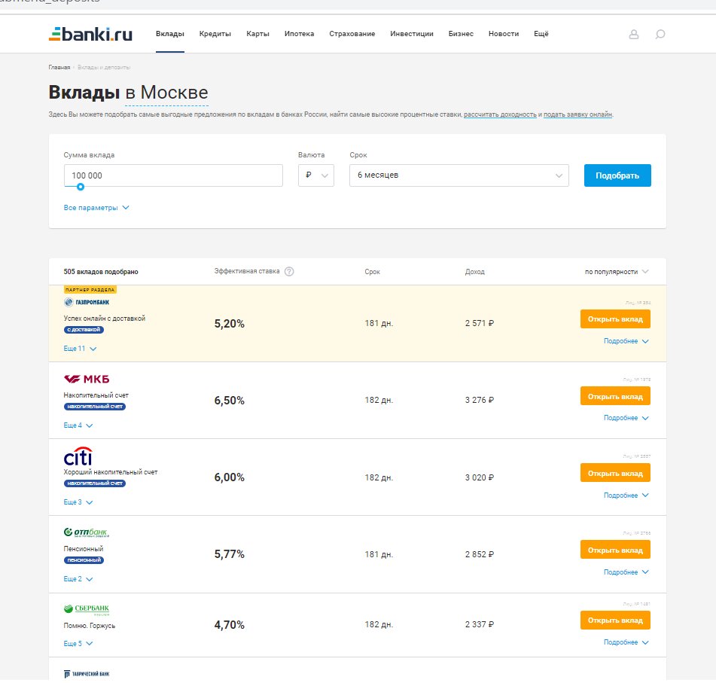This screenshot has height=683, width=716.
Task: Select the 'с доставкой' tag badge
Action: 84,329
